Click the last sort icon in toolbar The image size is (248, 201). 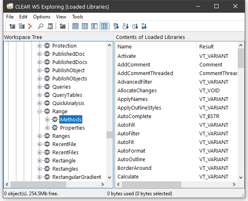(x=144, y=26)
